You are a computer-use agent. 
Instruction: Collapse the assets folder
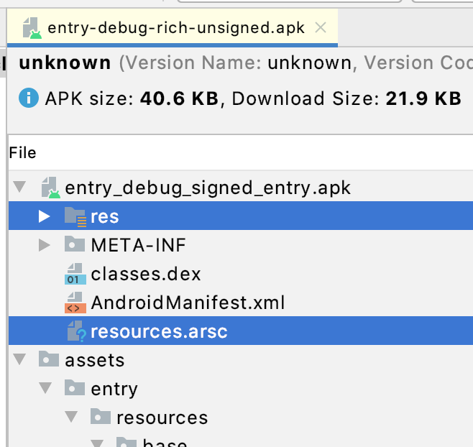(20, 359)
